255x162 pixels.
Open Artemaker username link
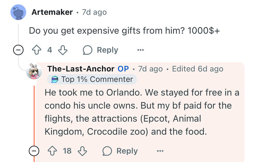coord(52,12)
